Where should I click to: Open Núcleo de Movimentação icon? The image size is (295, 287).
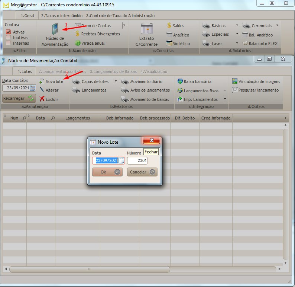point(55,29)
